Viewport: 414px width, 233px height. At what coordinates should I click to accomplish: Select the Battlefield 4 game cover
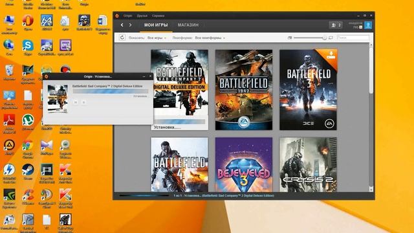pyautogui.click(x=180, y=164)
